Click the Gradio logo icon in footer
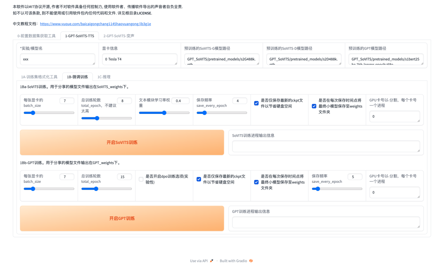This screenshot has width=446, height=267. (x=251, y=261)
